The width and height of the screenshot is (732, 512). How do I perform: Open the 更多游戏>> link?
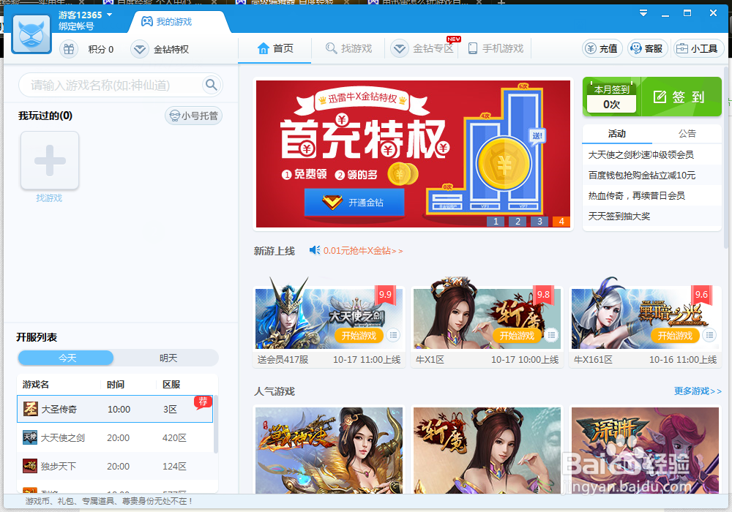698,391
